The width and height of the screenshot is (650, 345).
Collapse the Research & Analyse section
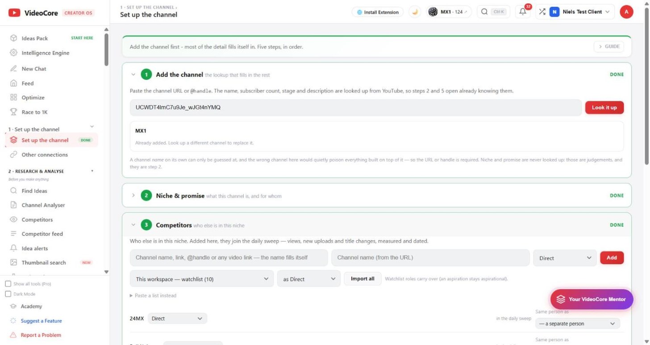(x=92, y=171)
